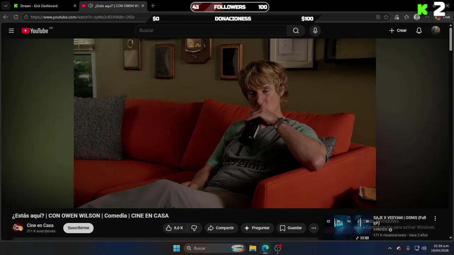Open the Windows Start menu
Viewport: 454px width, 255px height.
coord(177,248)
